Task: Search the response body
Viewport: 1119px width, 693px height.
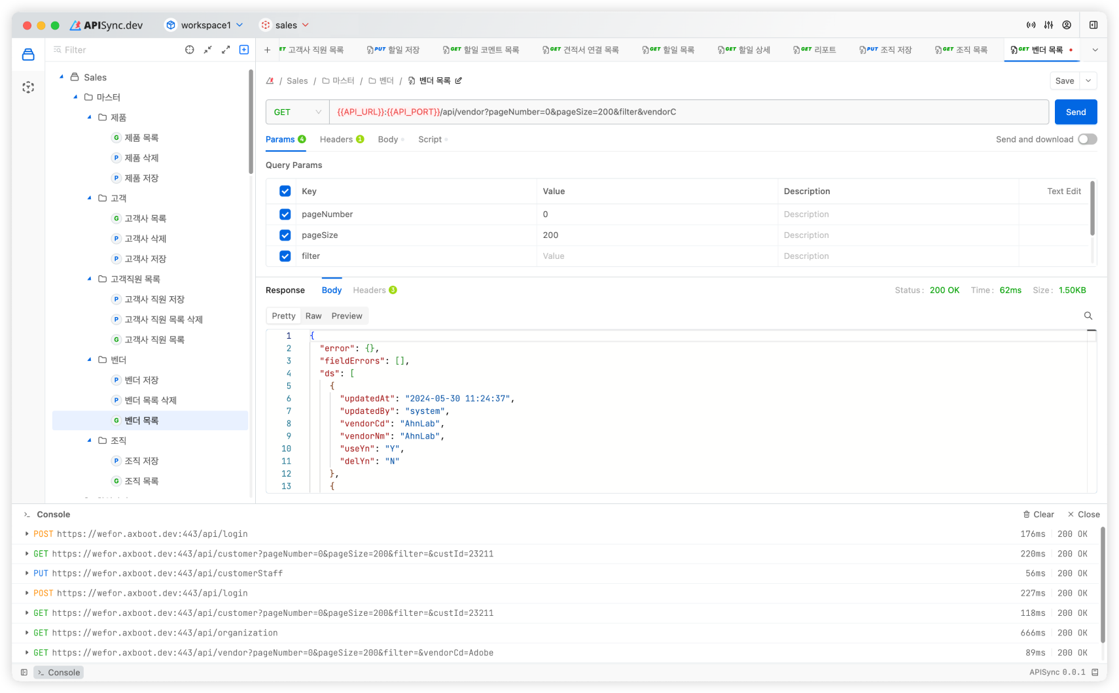Action: [1088, 316]
